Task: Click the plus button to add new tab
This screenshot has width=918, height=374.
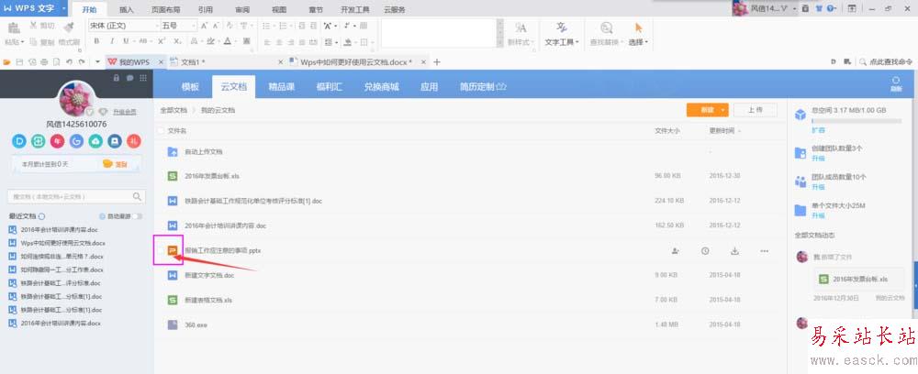Action: (x=436, y=62)
